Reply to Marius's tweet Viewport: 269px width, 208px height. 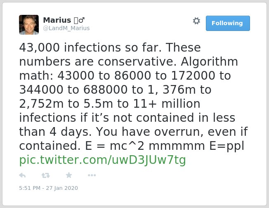pos(22,175)
